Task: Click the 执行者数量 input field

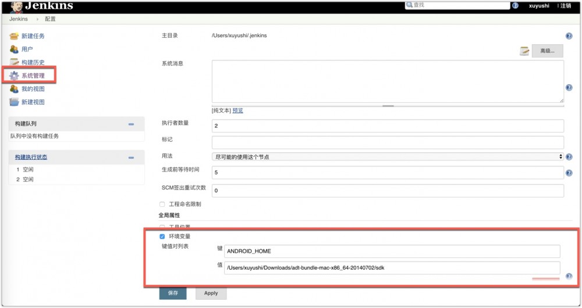Action: (388, 126)
